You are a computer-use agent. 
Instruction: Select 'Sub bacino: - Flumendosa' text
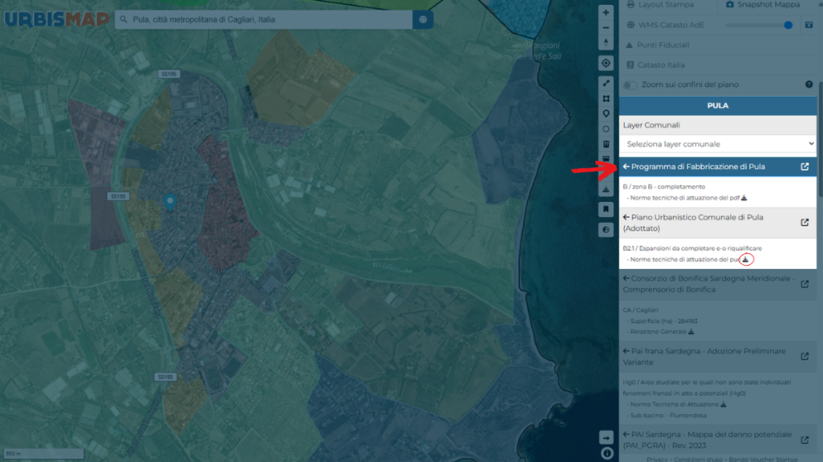pyautogui.click(x=668, y=416)
